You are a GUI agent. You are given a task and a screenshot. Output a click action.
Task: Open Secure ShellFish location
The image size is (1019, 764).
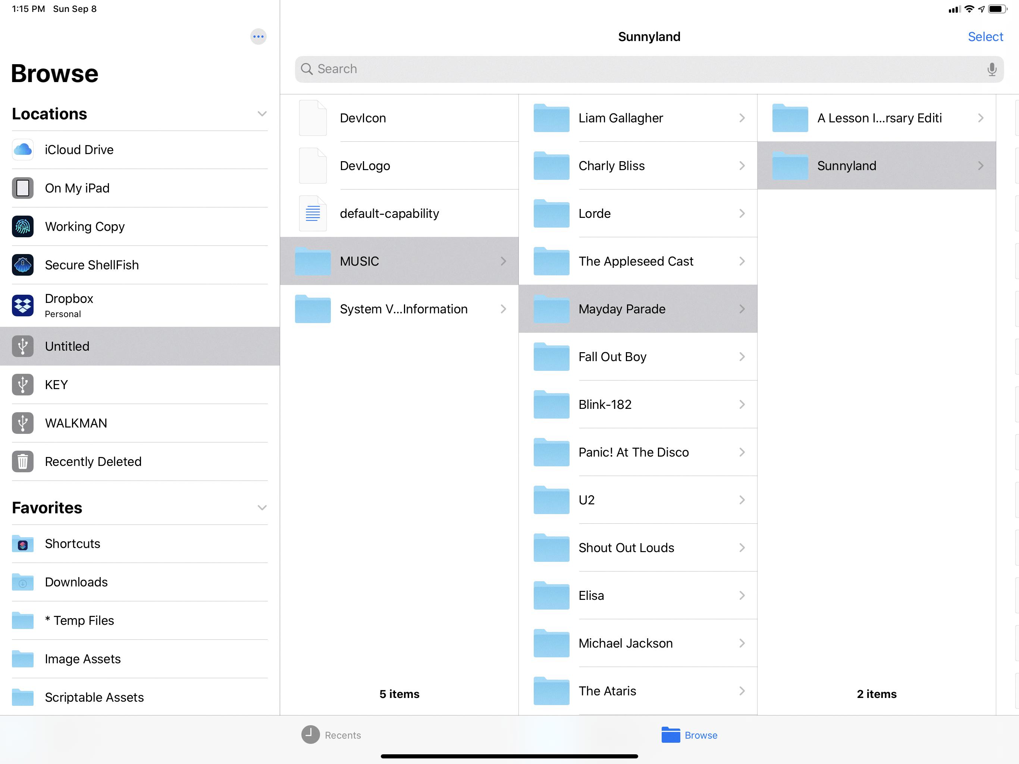coord(92,265)
